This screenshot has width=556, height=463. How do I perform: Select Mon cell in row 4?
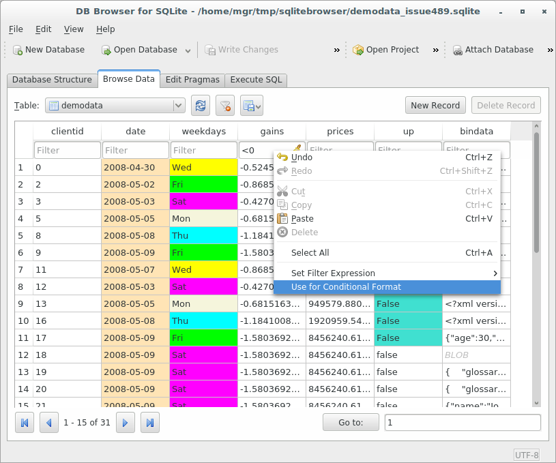203,218
